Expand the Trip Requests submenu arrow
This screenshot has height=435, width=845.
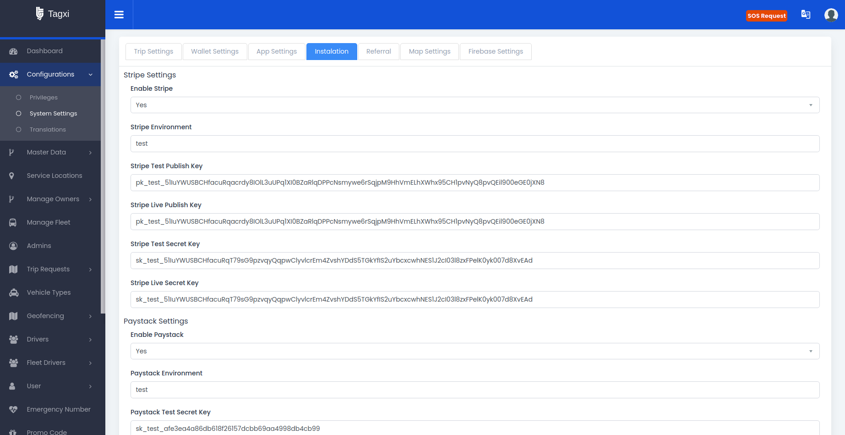[90, 270]
